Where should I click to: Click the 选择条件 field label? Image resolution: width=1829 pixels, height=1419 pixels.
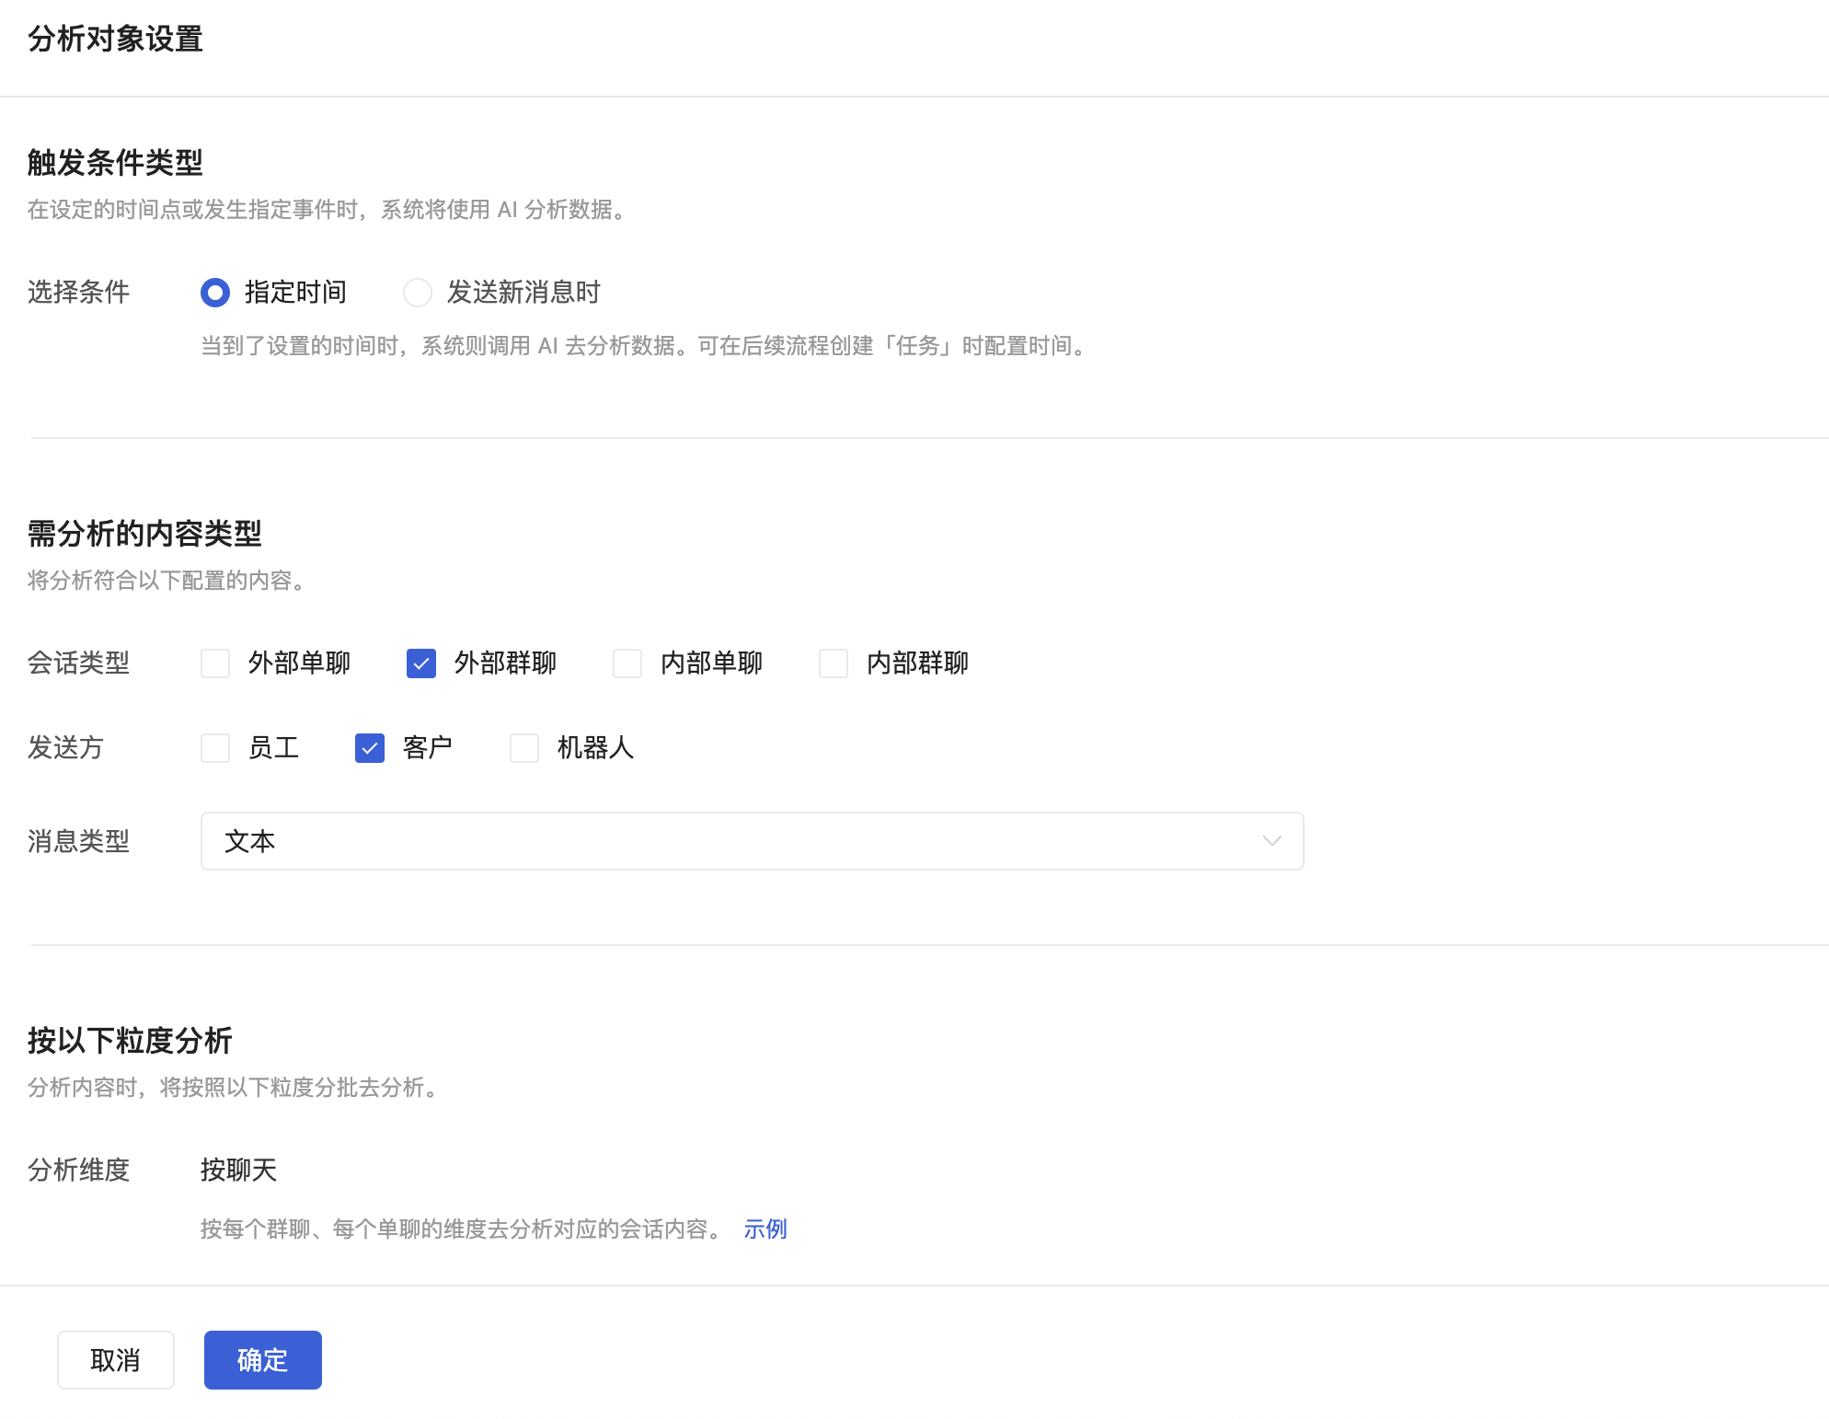coord(79,293)
